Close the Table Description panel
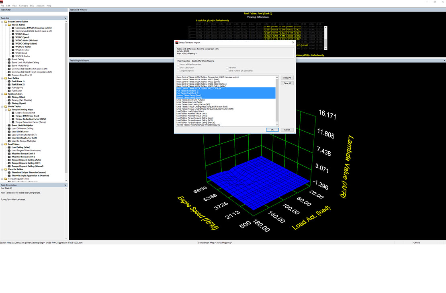Viewport: 446px width, 293px height. tap(65, 185)
